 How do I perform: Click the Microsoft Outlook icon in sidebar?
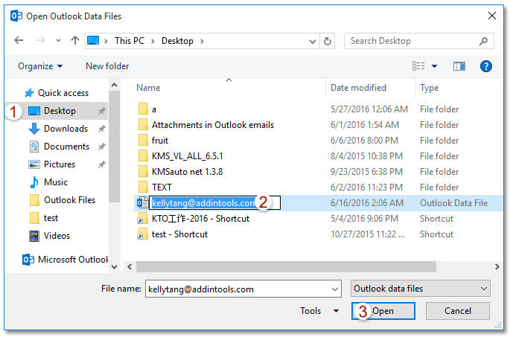click(28, 260)
